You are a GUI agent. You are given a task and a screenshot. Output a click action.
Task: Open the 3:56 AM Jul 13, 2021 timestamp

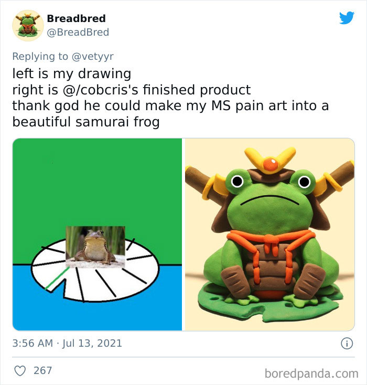(x=67, y=343)
